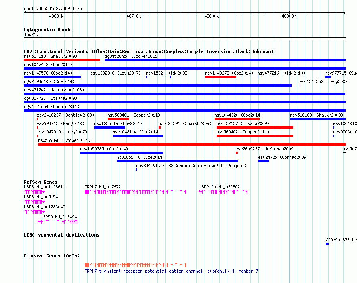Select the dgv317n27 (Itsara2009) blue bar
Viewport: 357px width, 283px height.
pyautogui.click(x=185, y=102)
